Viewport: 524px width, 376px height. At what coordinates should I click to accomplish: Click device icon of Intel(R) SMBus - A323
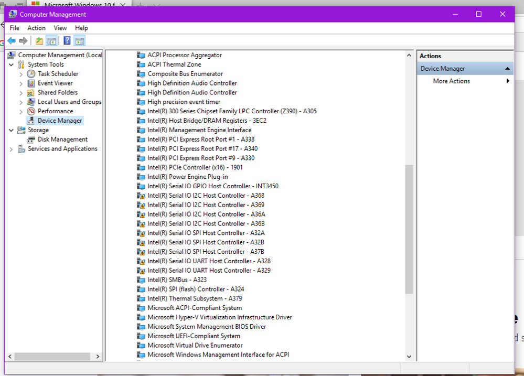point(141,280)
